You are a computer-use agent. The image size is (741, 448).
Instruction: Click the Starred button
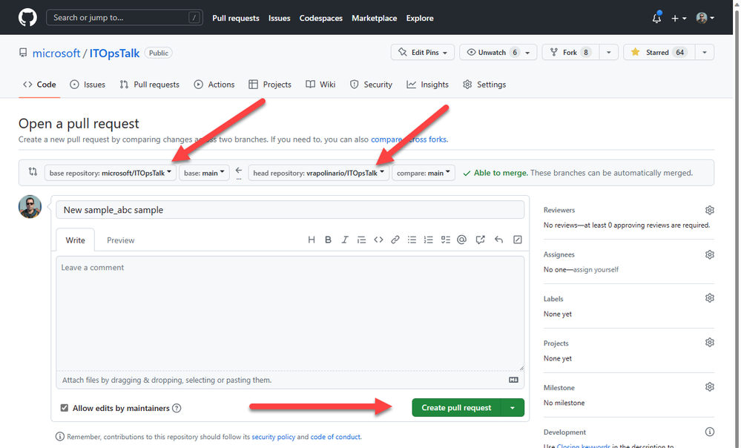click(659, 53)
